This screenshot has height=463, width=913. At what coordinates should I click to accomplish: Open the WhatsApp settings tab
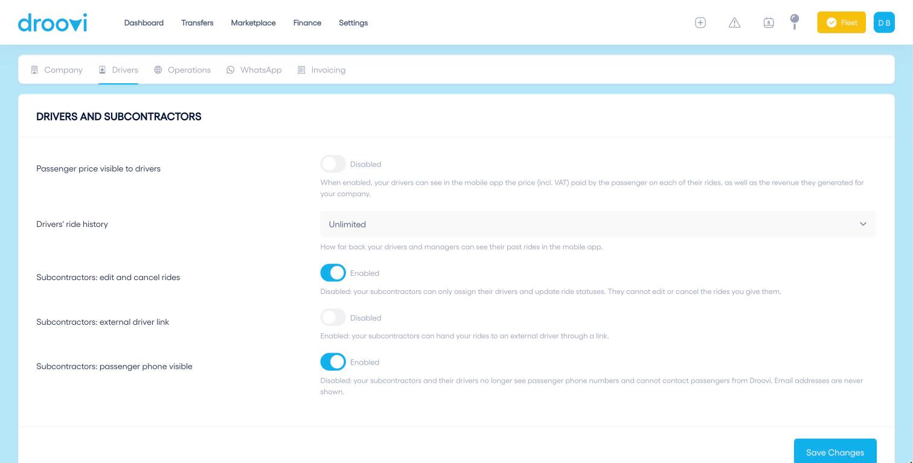(x=254, y=70)
